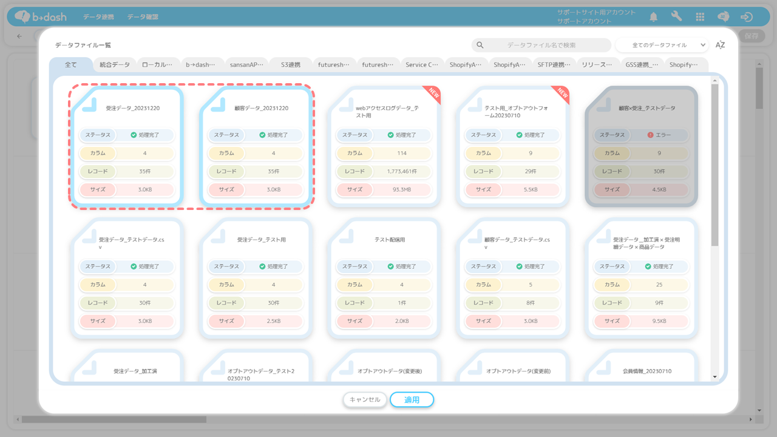The width and height of the screenshot is (777, 437).
Task: Click column count 114
Action: tap(401, 153)
